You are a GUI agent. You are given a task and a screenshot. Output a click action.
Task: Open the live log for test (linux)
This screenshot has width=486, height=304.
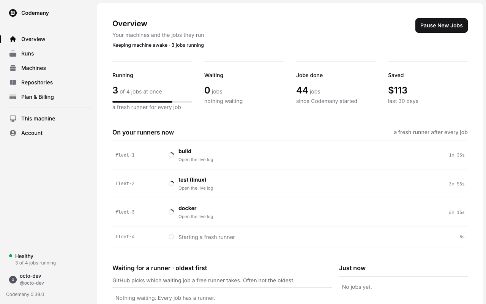pos(196,188)
